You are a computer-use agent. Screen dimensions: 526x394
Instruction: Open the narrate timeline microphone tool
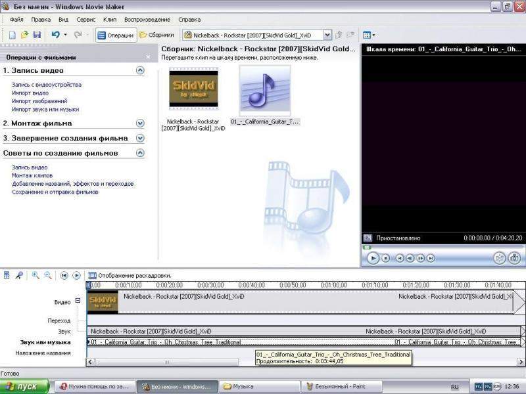pos(19,276)
